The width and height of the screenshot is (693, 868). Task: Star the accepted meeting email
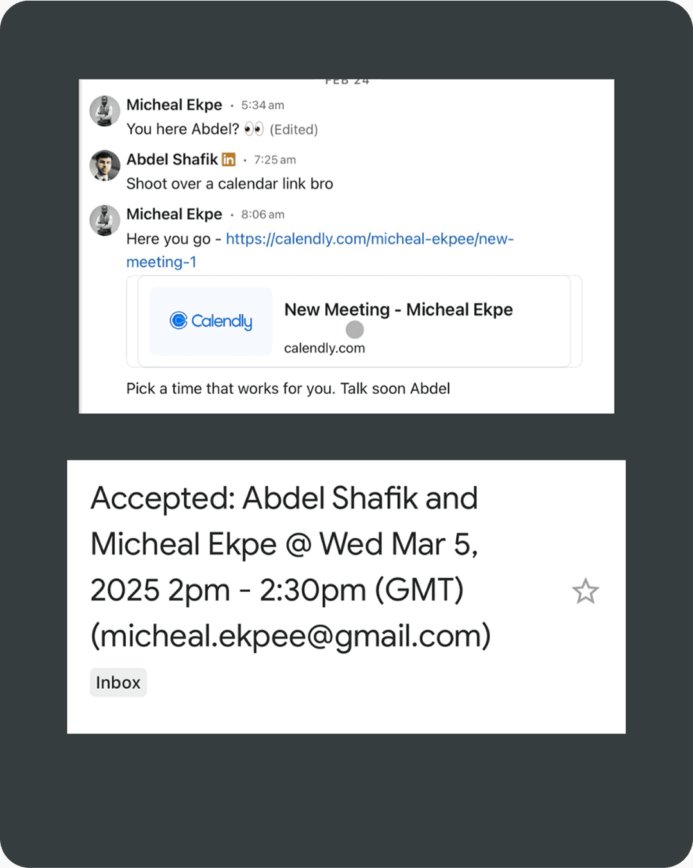click(585, 592)
